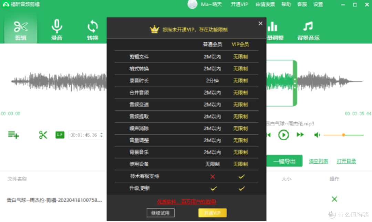Click the green selection handle on waveform
This screenshot has height=222, width=372.
295,83
